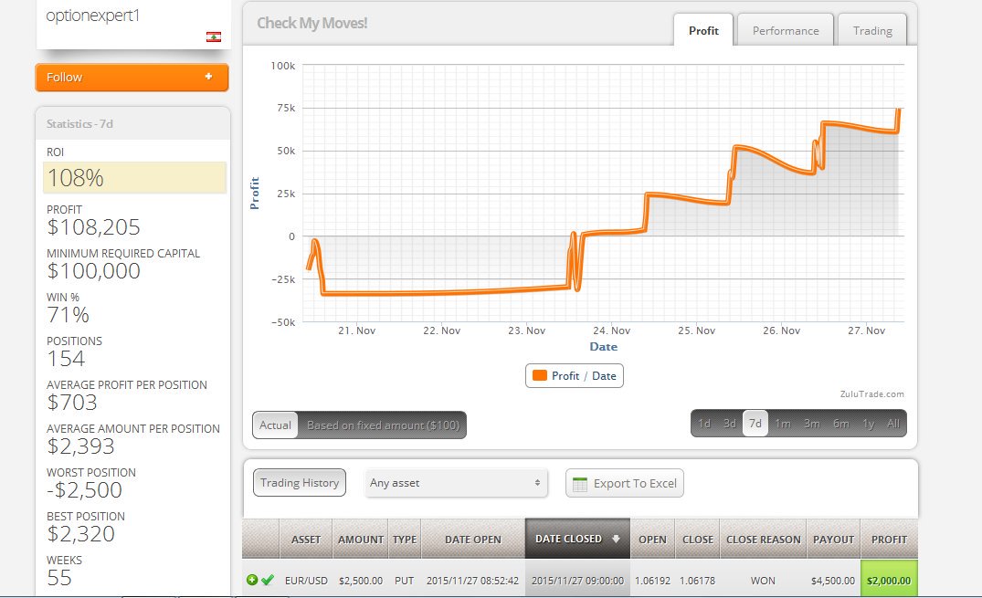Click the orange Profit / Date legend swatch

coord(539,376)
